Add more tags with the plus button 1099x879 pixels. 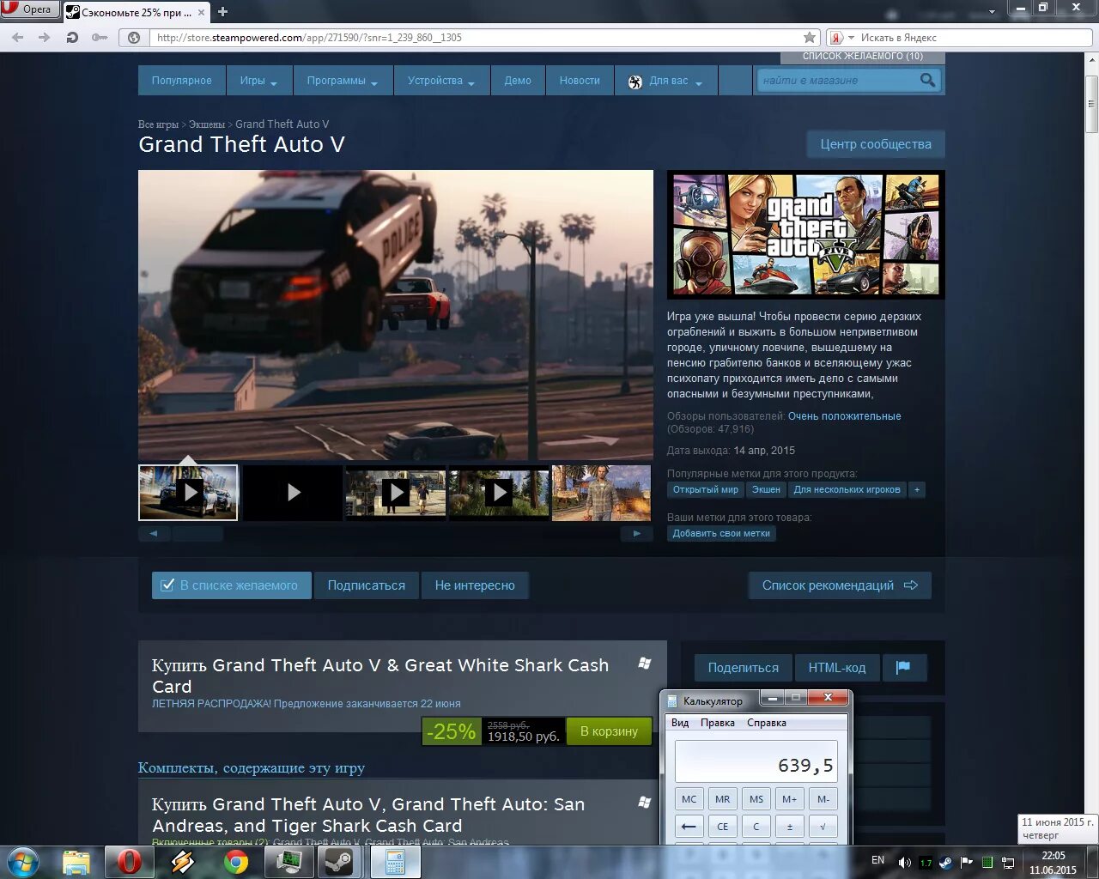[917, 489]
